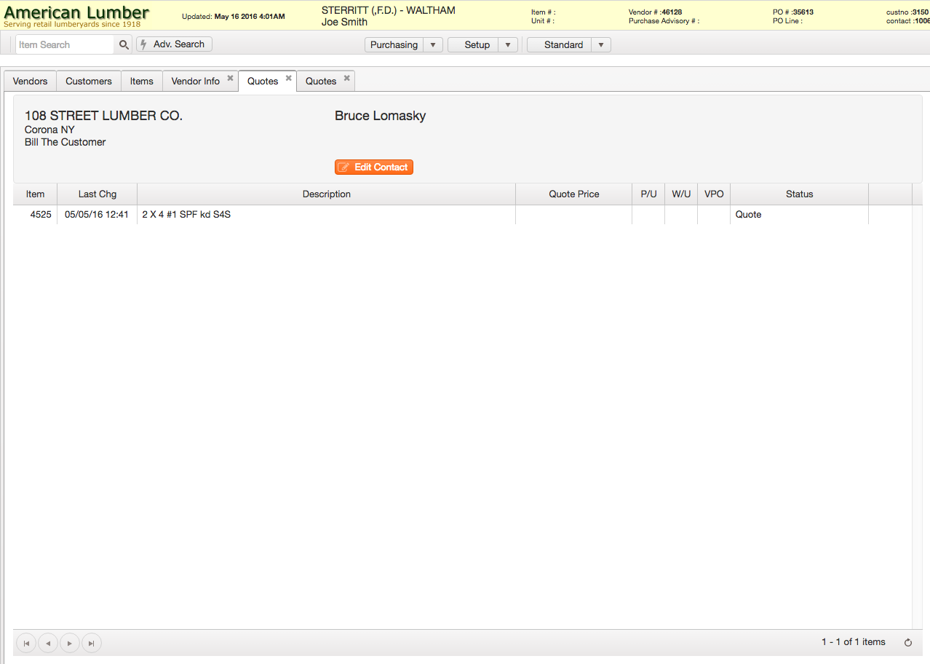The height and width of the screenshot is (664, 930).
Task: Click description 2 X 4 #1 SPF kd S4S
Action: pyautogui.click(x=327, y=215)
